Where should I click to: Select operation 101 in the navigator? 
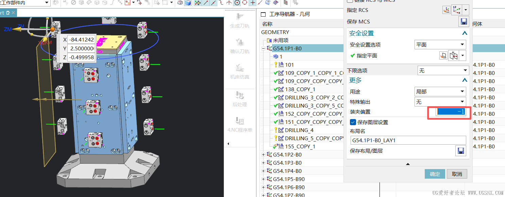[x=289, y=65]
